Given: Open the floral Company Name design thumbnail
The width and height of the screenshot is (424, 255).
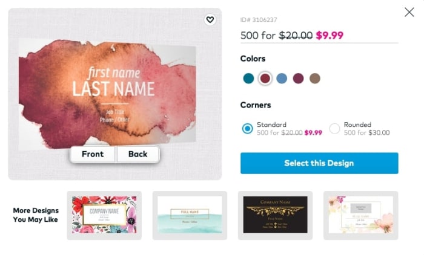Looking at the screenshot, I should [104, 215].
